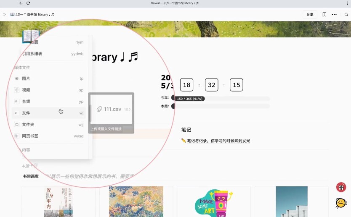Open the 书架画廊 gallery tab
This screenshot has width=351, height=217.
point(31,176)
